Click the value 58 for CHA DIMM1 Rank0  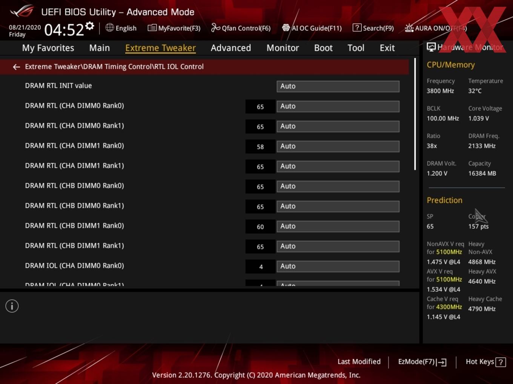coord(260,146)
